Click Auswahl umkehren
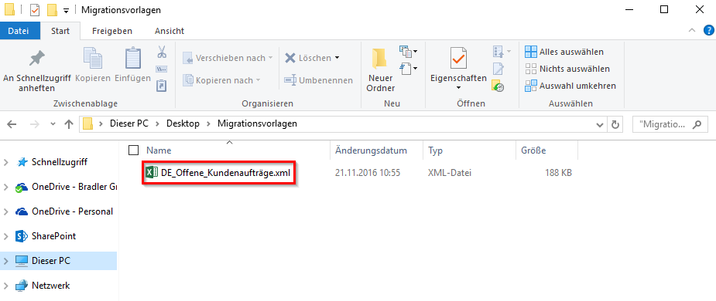Image resolution: width=716 pixels, height=301 pixels. point(570,86)
